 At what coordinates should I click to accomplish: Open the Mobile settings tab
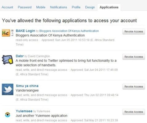(x=41, y=7)
